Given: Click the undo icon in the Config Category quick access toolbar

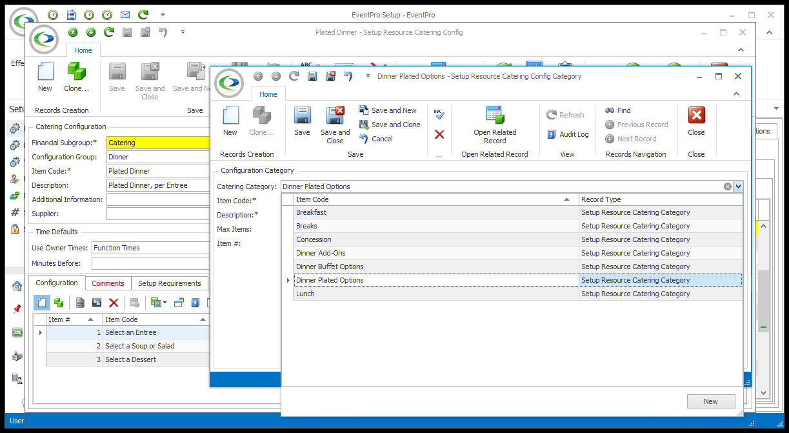Looking at the screenshot, I should pos(348,76).
